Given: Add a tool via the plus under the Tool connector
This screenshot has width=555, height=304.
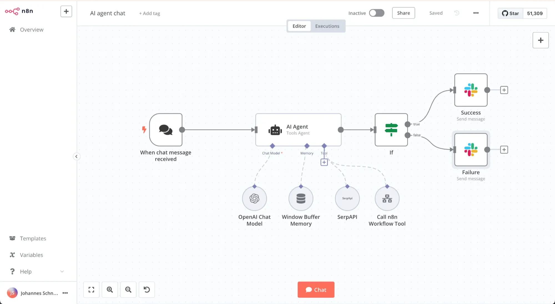Looking at the screenshot, I should 324,162.
